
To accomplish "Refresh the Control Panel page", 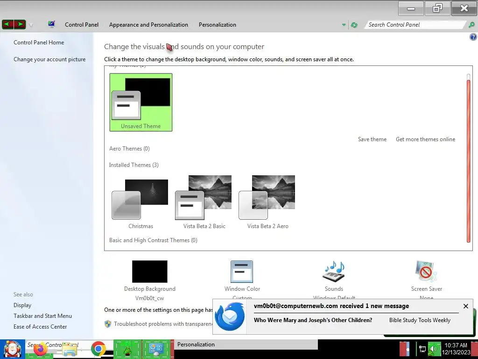I will coord(354,25).
